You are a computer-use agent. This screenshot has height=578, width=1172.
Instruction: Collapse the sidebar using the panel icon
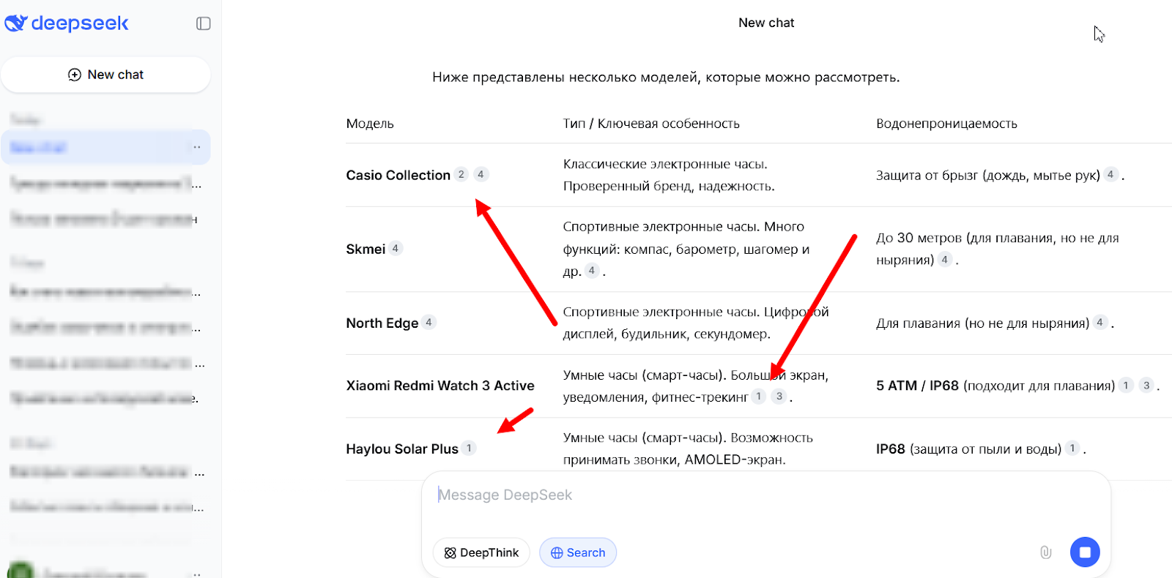[202, 23]
